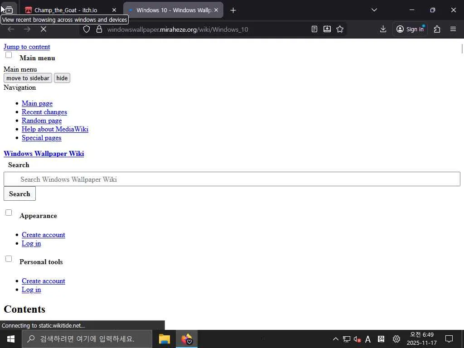Open taskbar clock and date
Viewport: 464px width, 348px height.
point(422,339)
